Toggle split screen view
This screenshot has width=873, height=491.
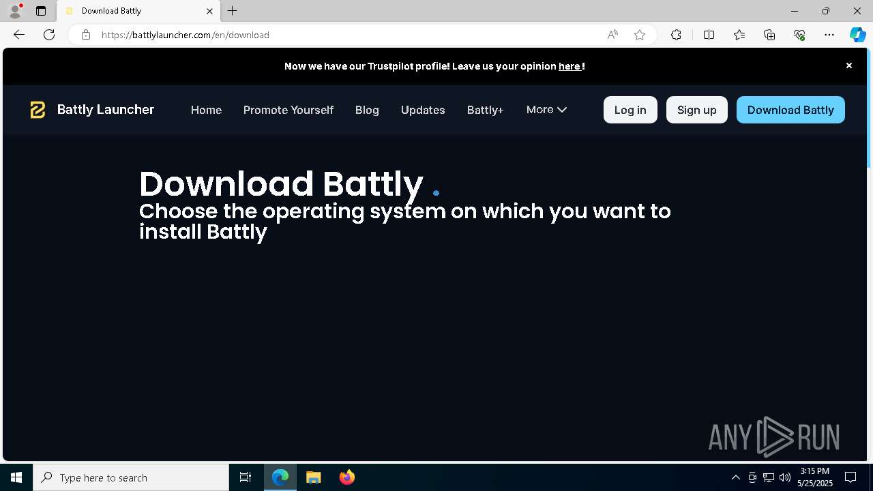pyautogui.click(x=709, y=35)
